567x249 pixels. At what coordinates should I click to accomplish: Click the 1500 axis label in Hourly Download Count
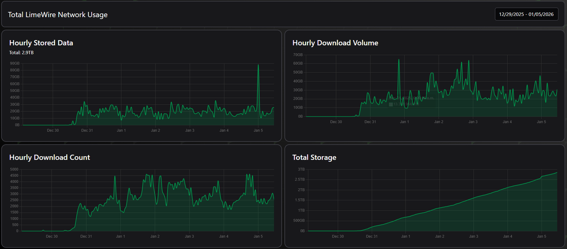(x=14, y=212)
